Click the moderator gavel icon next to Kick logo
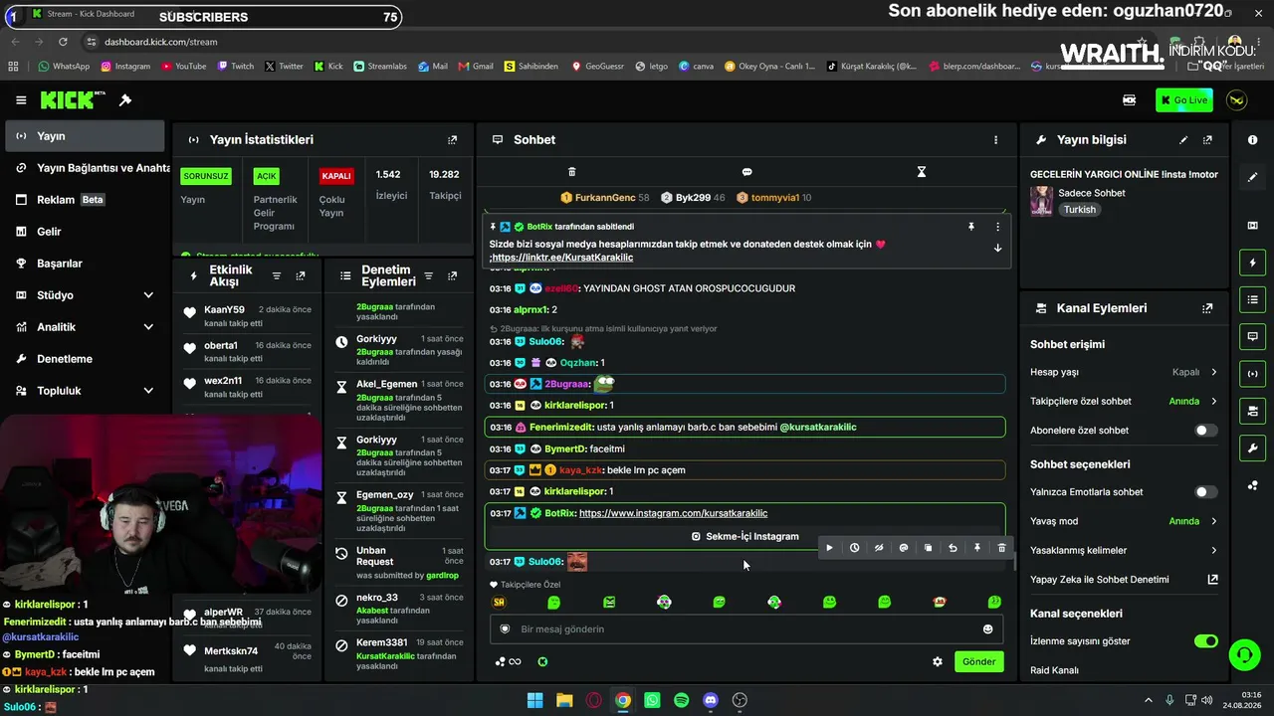 (125, 100)
